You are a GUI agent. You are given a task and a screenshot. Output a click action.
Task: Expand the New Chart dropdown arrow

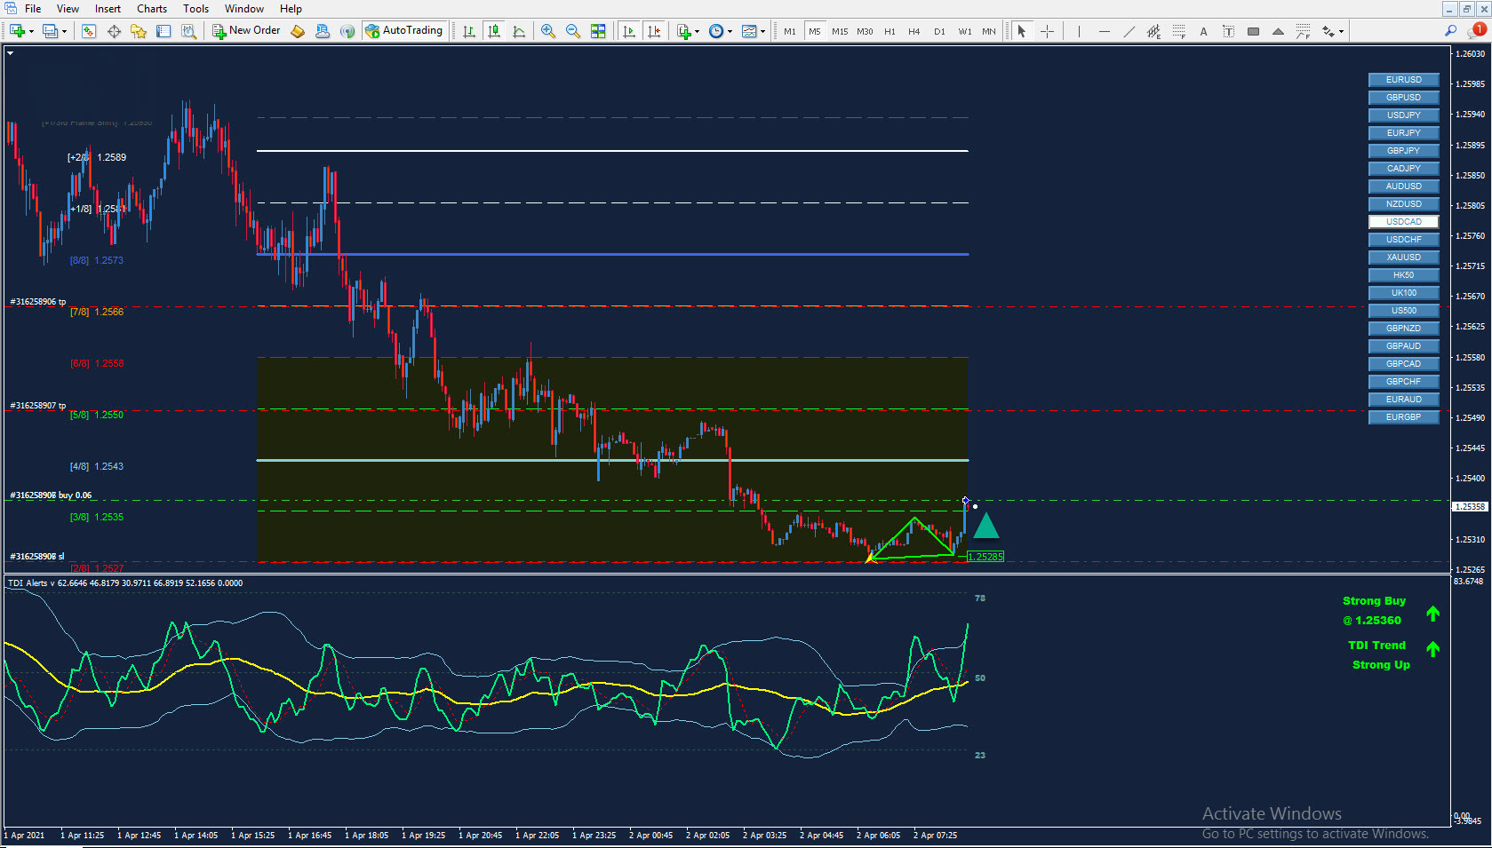pyautogui.click(x=32, y=32)
